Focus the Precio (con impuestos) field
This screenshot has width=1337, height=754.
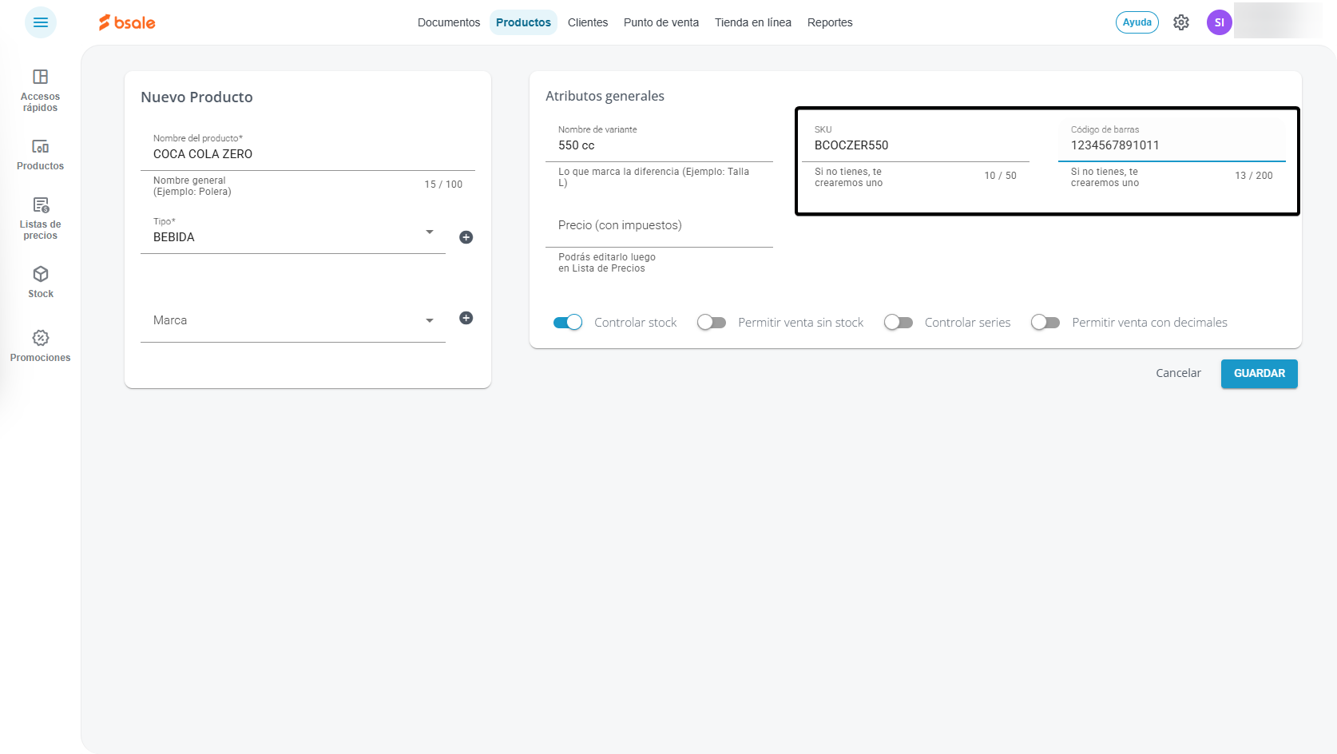pyautogui.click(x=659, y=225)
